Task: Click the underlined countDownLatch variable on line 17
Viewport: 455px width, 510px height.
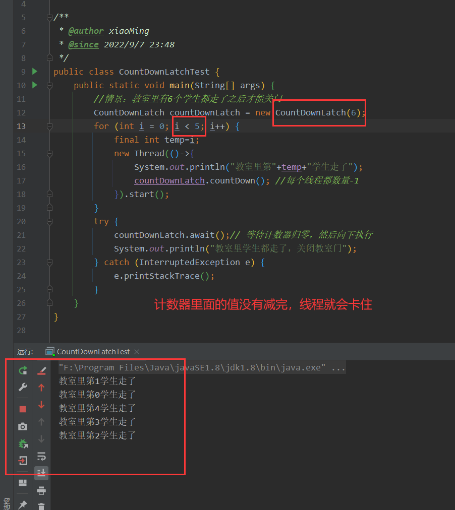Action: point(169,180)
